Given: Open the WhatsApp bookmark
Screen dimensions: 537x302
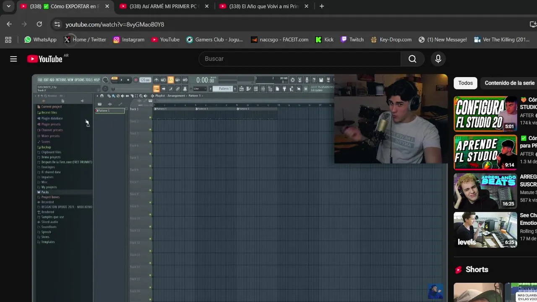Looking at the screenshot, I should 40,39.
